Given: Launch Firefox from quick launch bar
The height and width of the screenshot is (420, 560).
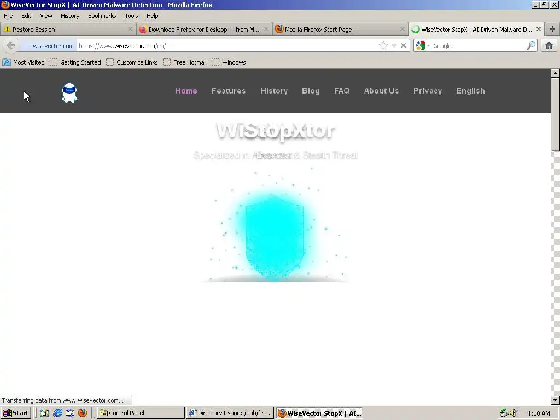Looking at the screenshot, I should (83, 413).
